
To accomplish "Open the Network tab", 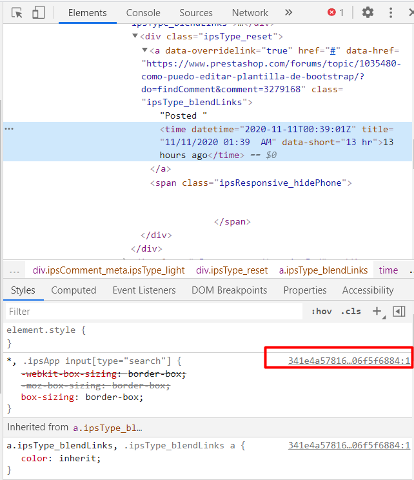I will coord(250,13).
